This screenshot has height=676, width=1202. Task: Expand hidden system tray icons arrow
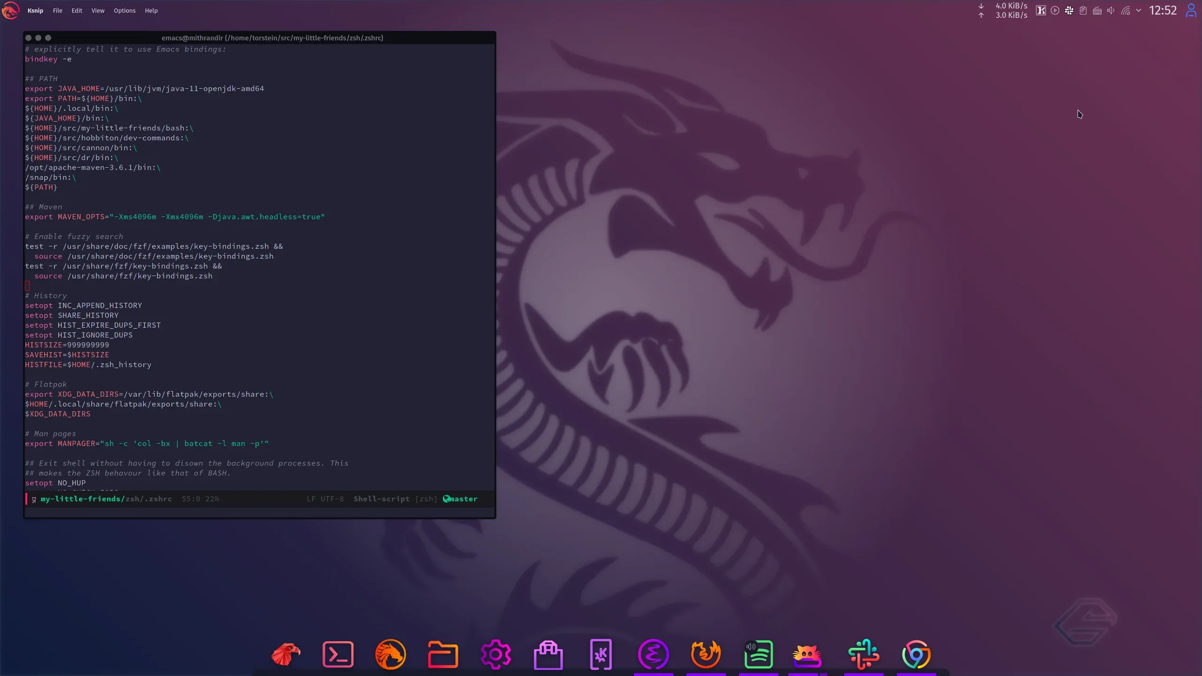click(x=1139, y=10)
